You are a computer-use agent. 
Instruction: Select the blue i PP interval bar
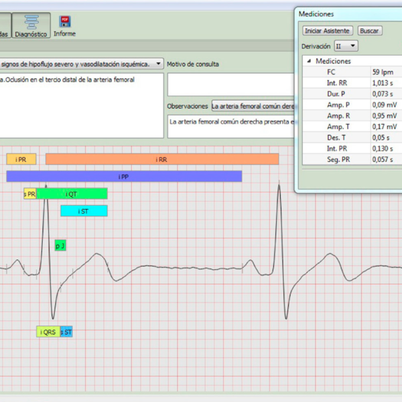[124, 176]
